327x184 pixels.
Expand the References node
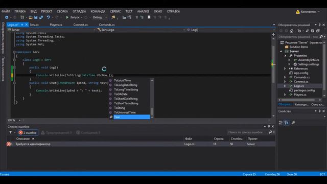285,68
